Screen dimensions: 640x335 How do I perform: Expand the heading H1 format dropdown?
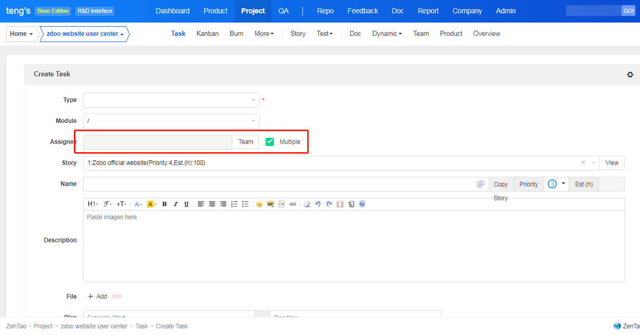point(93,204)
